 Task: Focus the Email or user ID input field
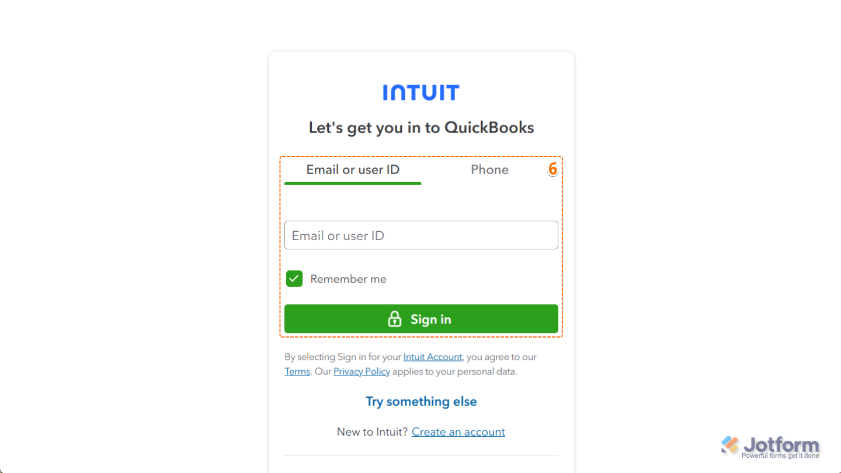point(421,235)
